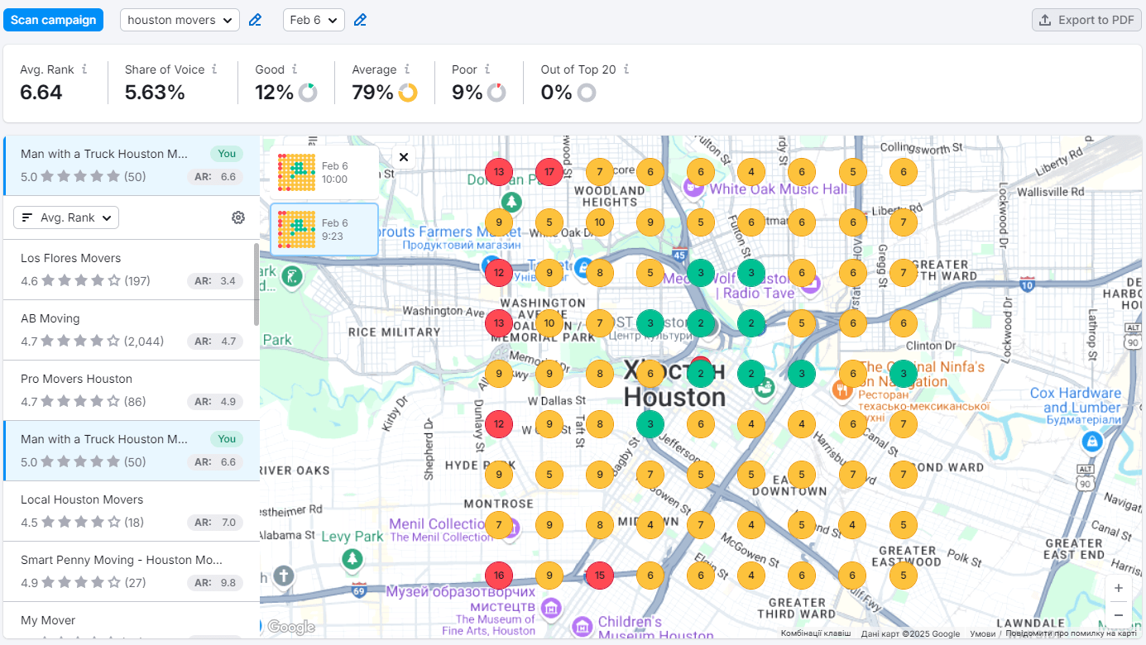Click the AR: 4.9 badge for Pro Movers Houston

coord(215,402)
